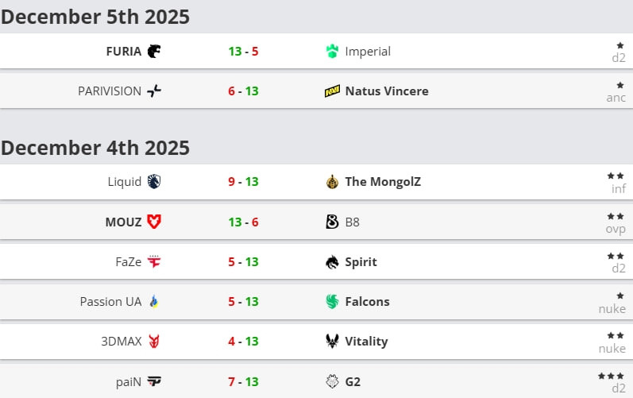The image size is (633, 398).
Task: Click the PARIVISION team logo
Action: click(154, 91)
